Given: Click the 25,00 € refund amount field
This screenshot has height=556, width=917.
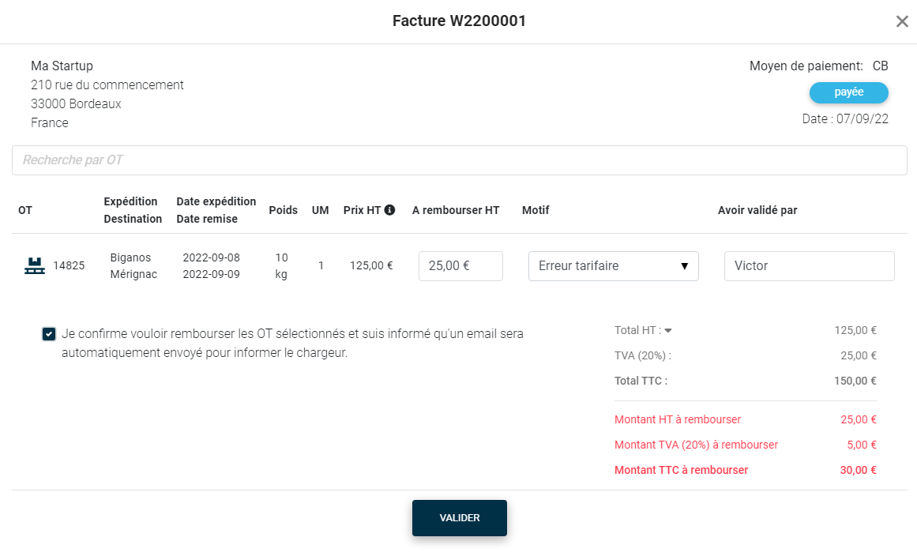Looking at the screenshot, I should tap(460, 266).
